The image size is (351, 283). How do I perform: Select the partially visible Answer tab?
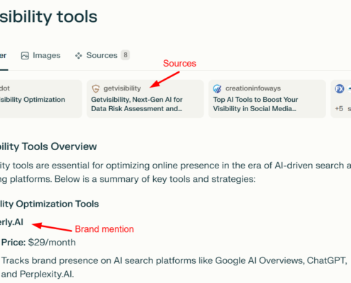[x=4, y=56]
